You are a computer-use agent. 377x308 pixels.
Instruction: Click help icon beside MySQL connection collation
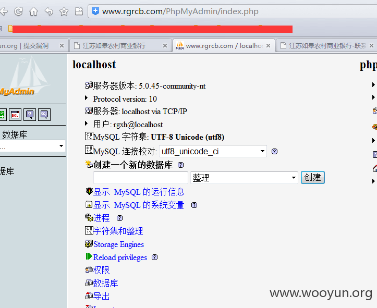[x=274, y=151]
